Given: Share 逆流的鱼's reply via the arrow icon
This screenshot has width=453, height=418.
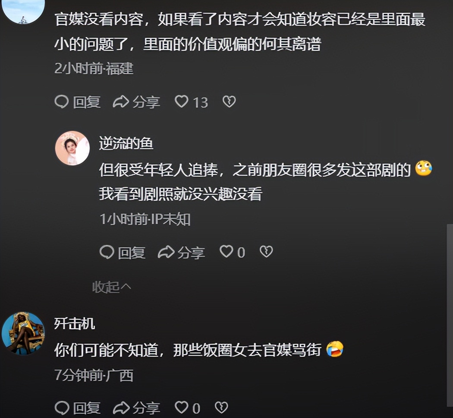Looking at the screenshot, I should coord(166,252).
